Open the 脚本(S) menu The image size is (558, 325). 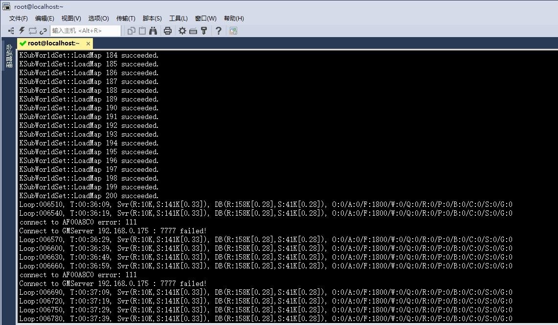(x=152, y=18)
